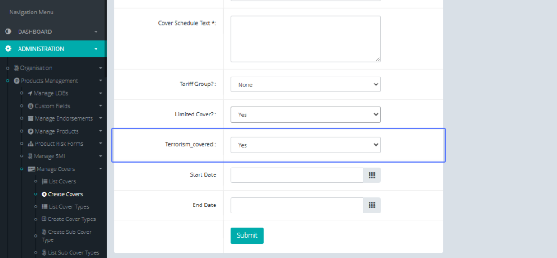The width and height of the screenshot is (557, 258).
Task: Click the Administration gear icon
Action: point(8,49)
